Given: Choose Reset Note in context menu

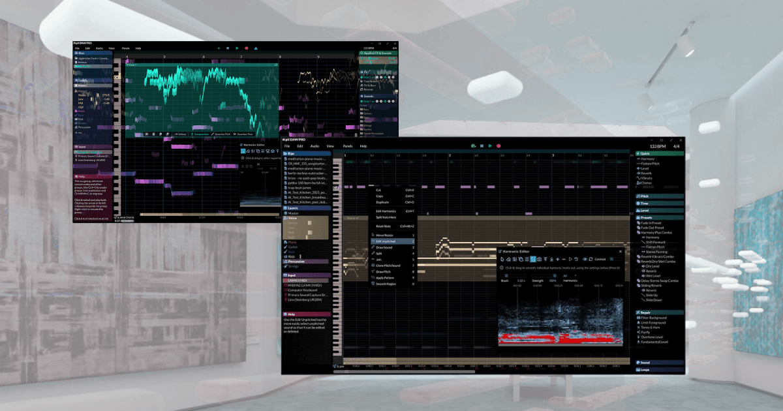Looking at the screenshot, I should pyautogui.click(x=383, y=226).
